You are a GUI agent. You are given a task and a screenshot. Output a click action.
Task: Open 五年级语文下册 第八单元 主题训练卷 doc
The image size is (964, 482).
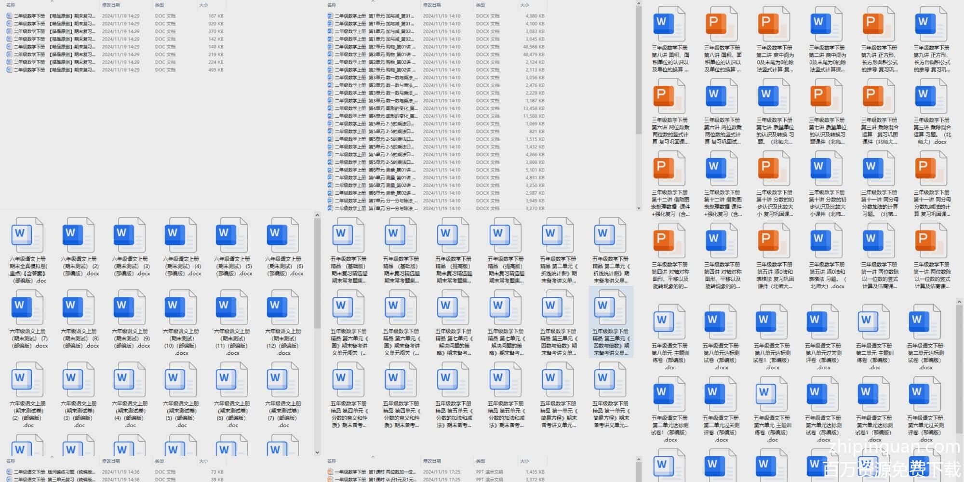670,322
